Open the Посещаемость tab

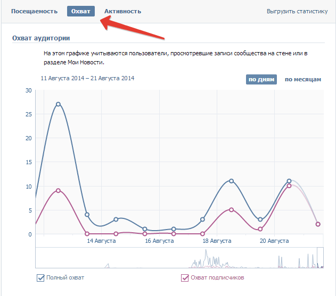pyautogui.click(x=34, y=11)
